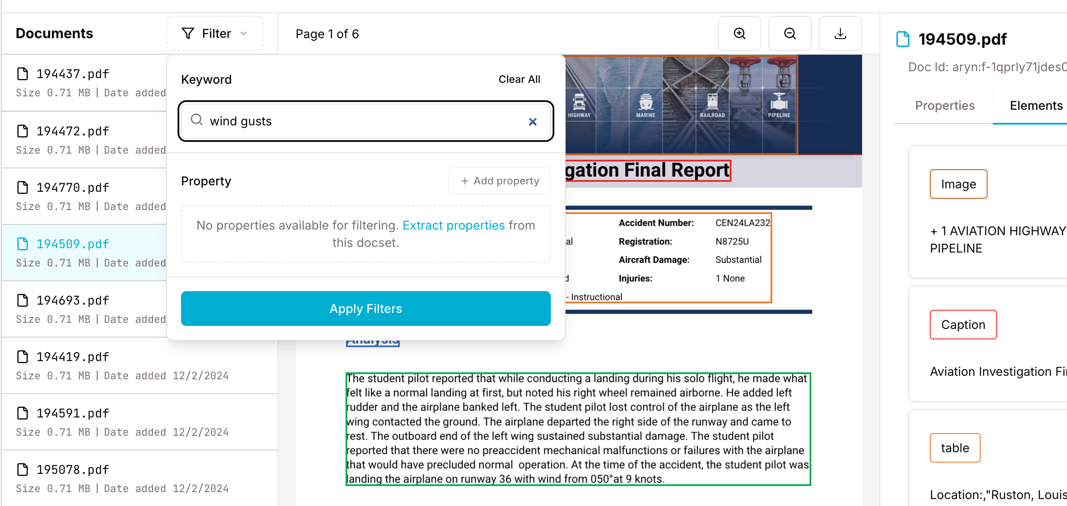The width and height of the screenshot is (1067, 506).
Task: Click file icon next to 194693.pdf
Action: click(22, 300)
